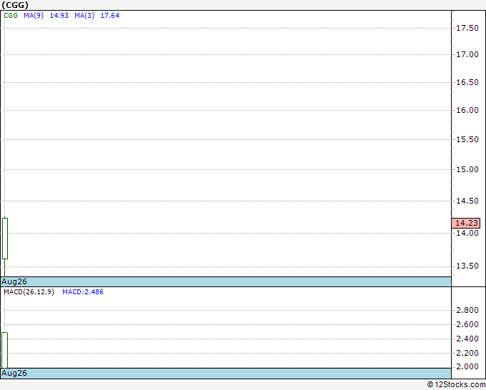Viewport: 486px width, 390px height.
Task: Click the MACD:2.486 value label
Action: (x=83, y=292)
